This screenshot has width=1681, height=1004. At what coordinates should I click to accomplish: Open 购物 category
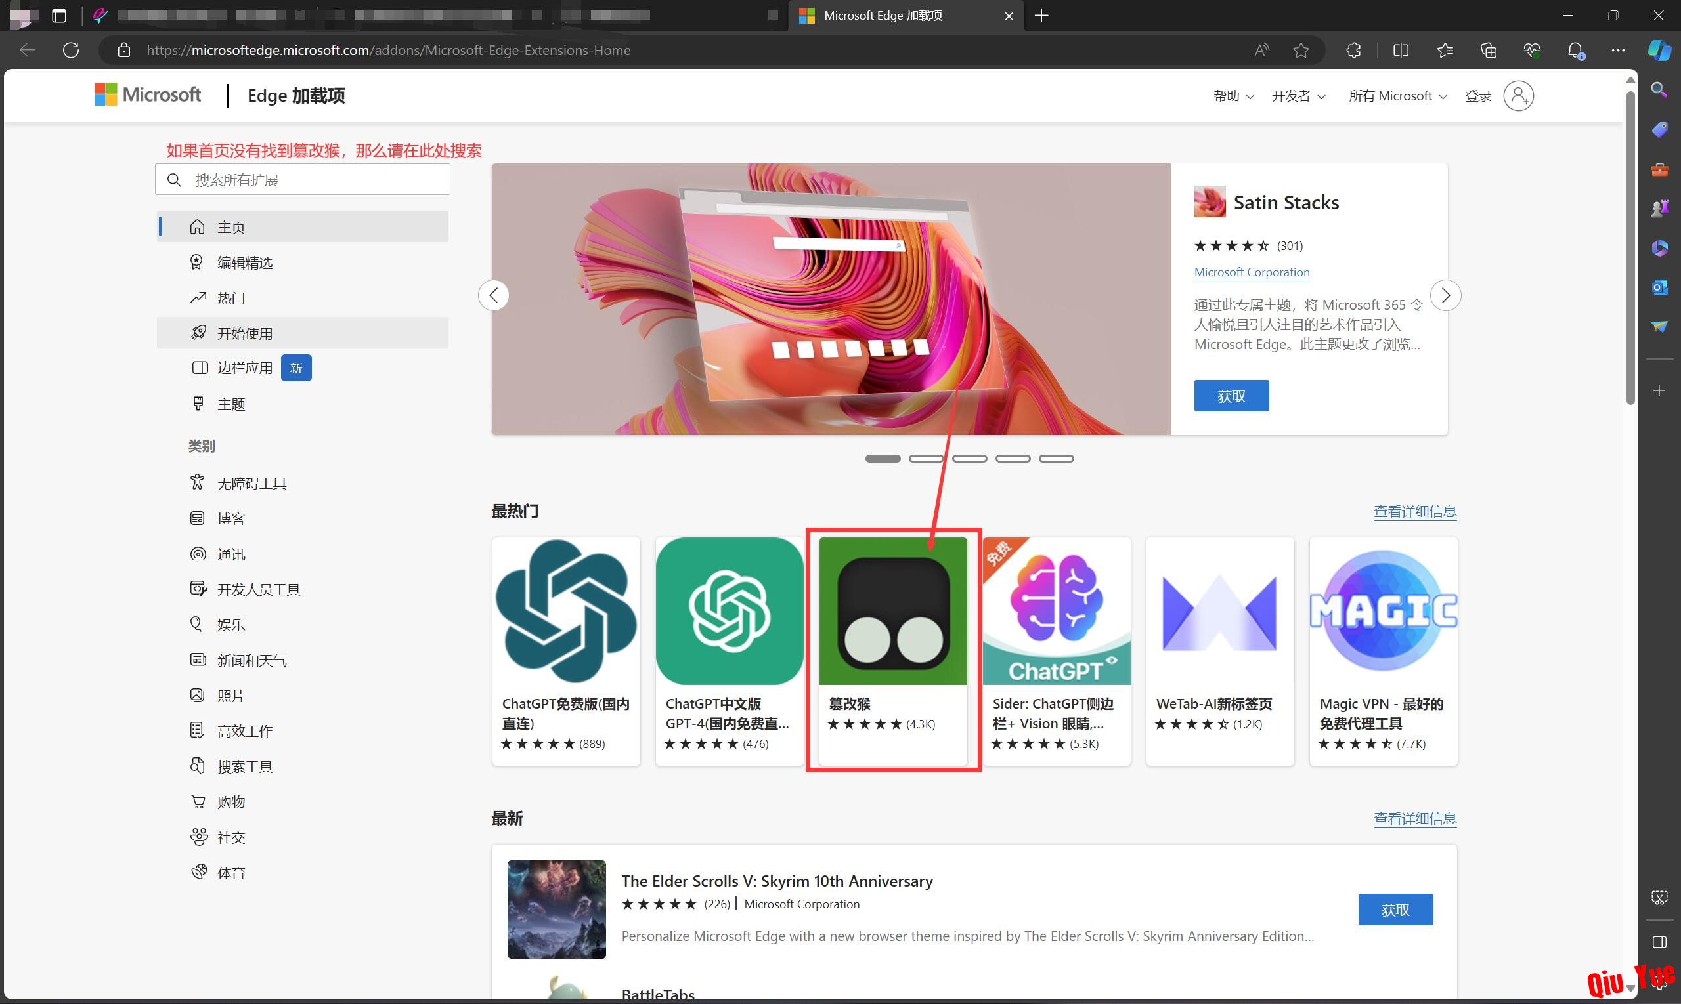231,802
